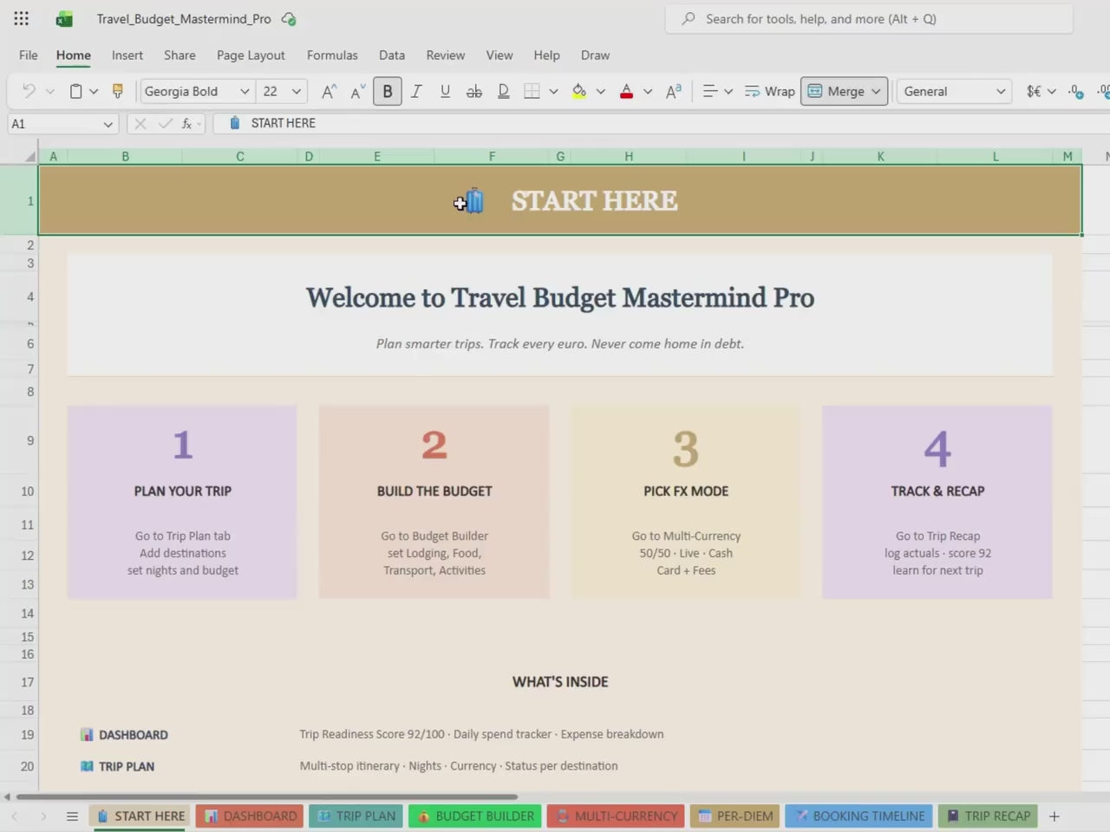This screenshot has width=1110, height=832.
Task: Click the cancel formula X icon
Action: (140, 124)
